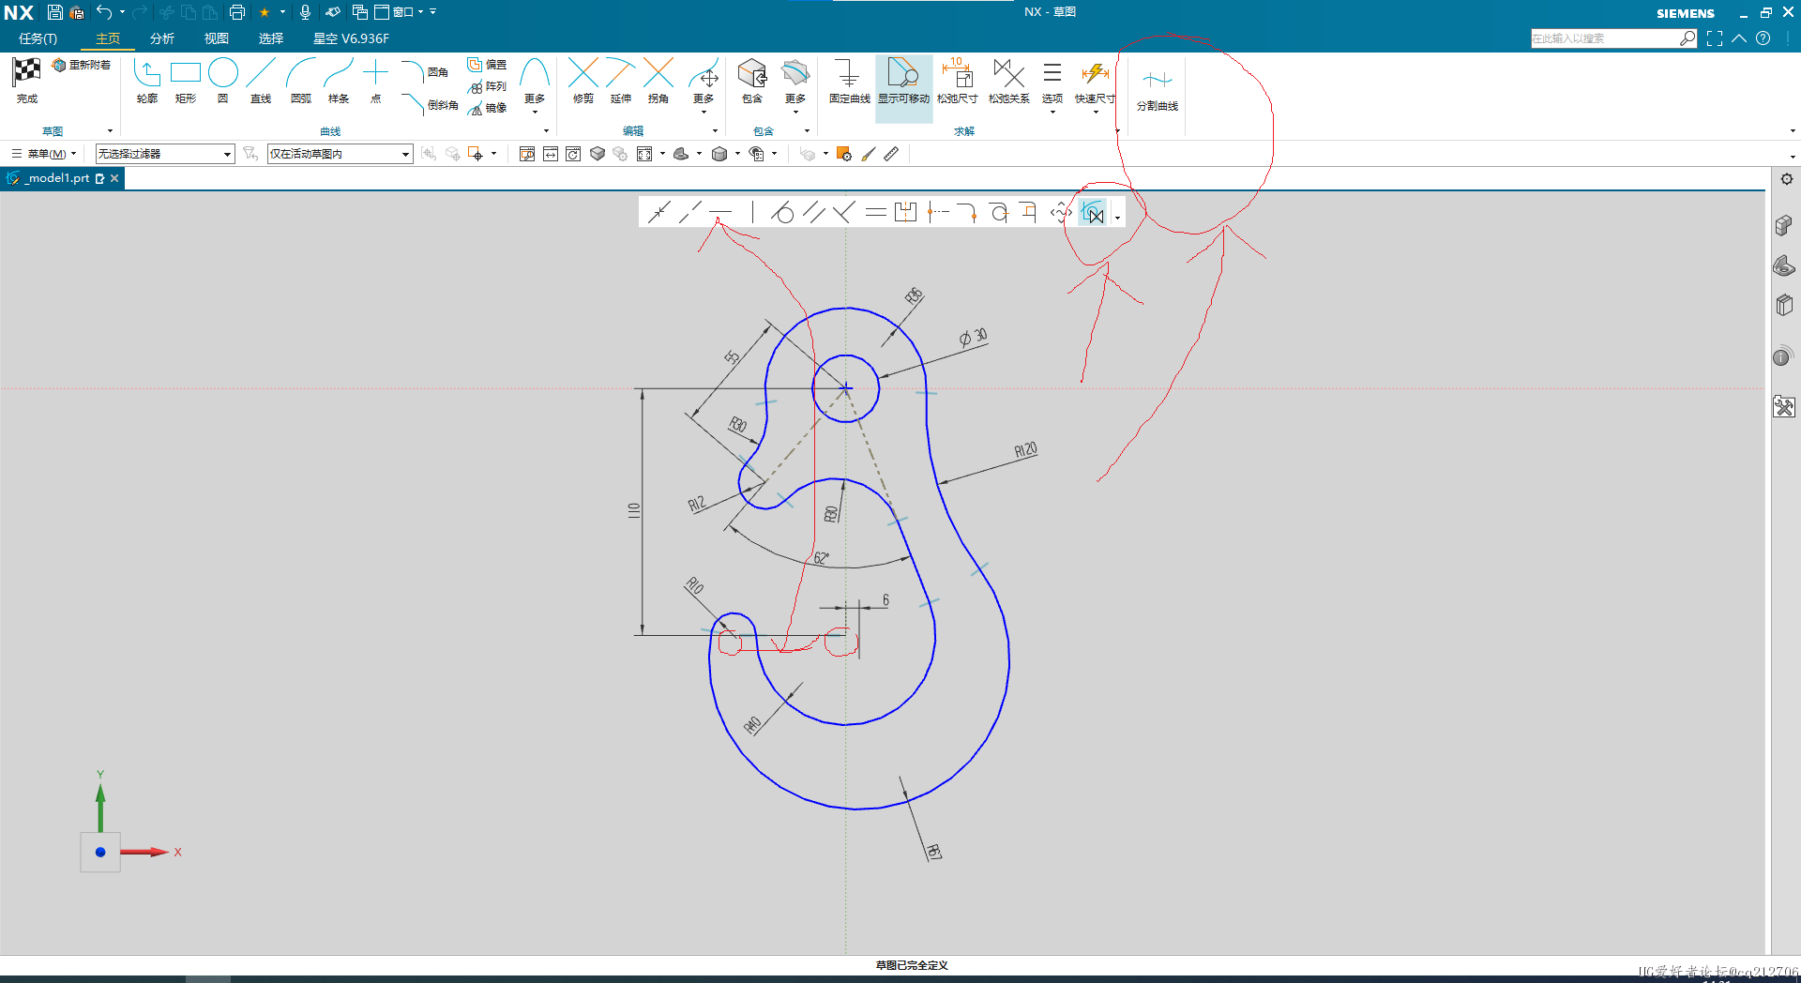
Task: Click the Offset (偏置) curve tool
Action: click(487, 65)
